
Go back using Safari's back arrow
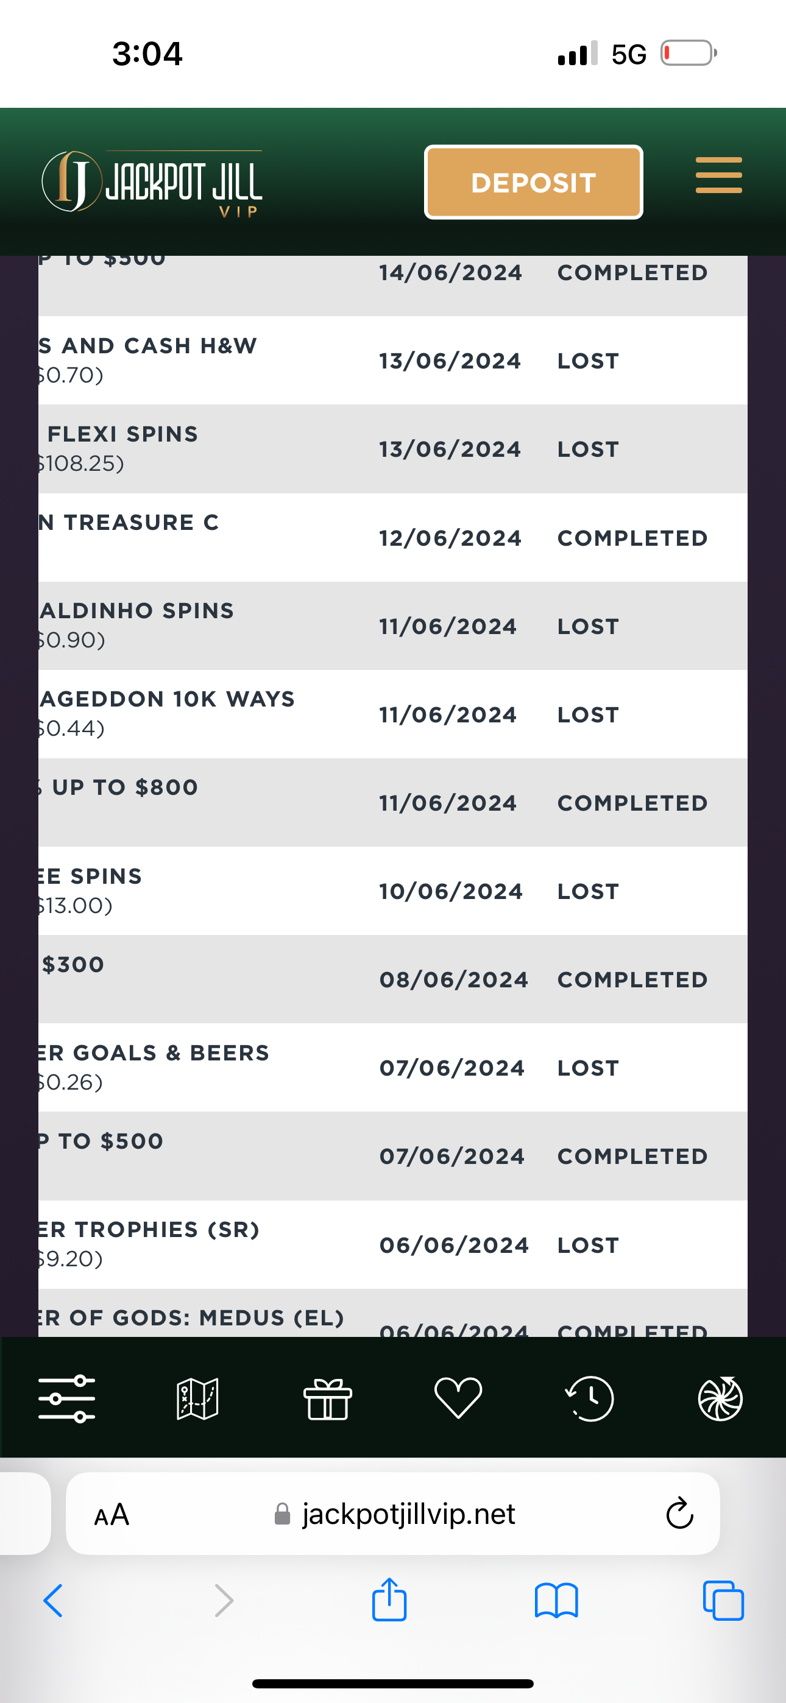[x=53, y=1601]
